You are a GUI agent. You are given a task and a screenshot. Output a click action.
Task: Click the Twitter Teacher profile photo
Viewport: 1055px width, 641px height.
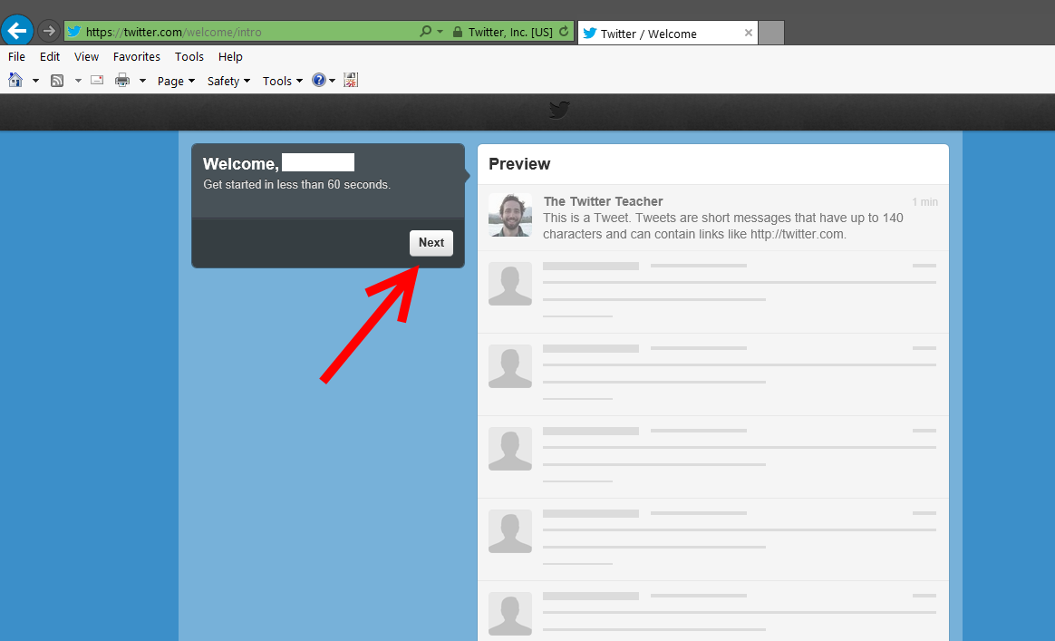click(x=510, y=215)
